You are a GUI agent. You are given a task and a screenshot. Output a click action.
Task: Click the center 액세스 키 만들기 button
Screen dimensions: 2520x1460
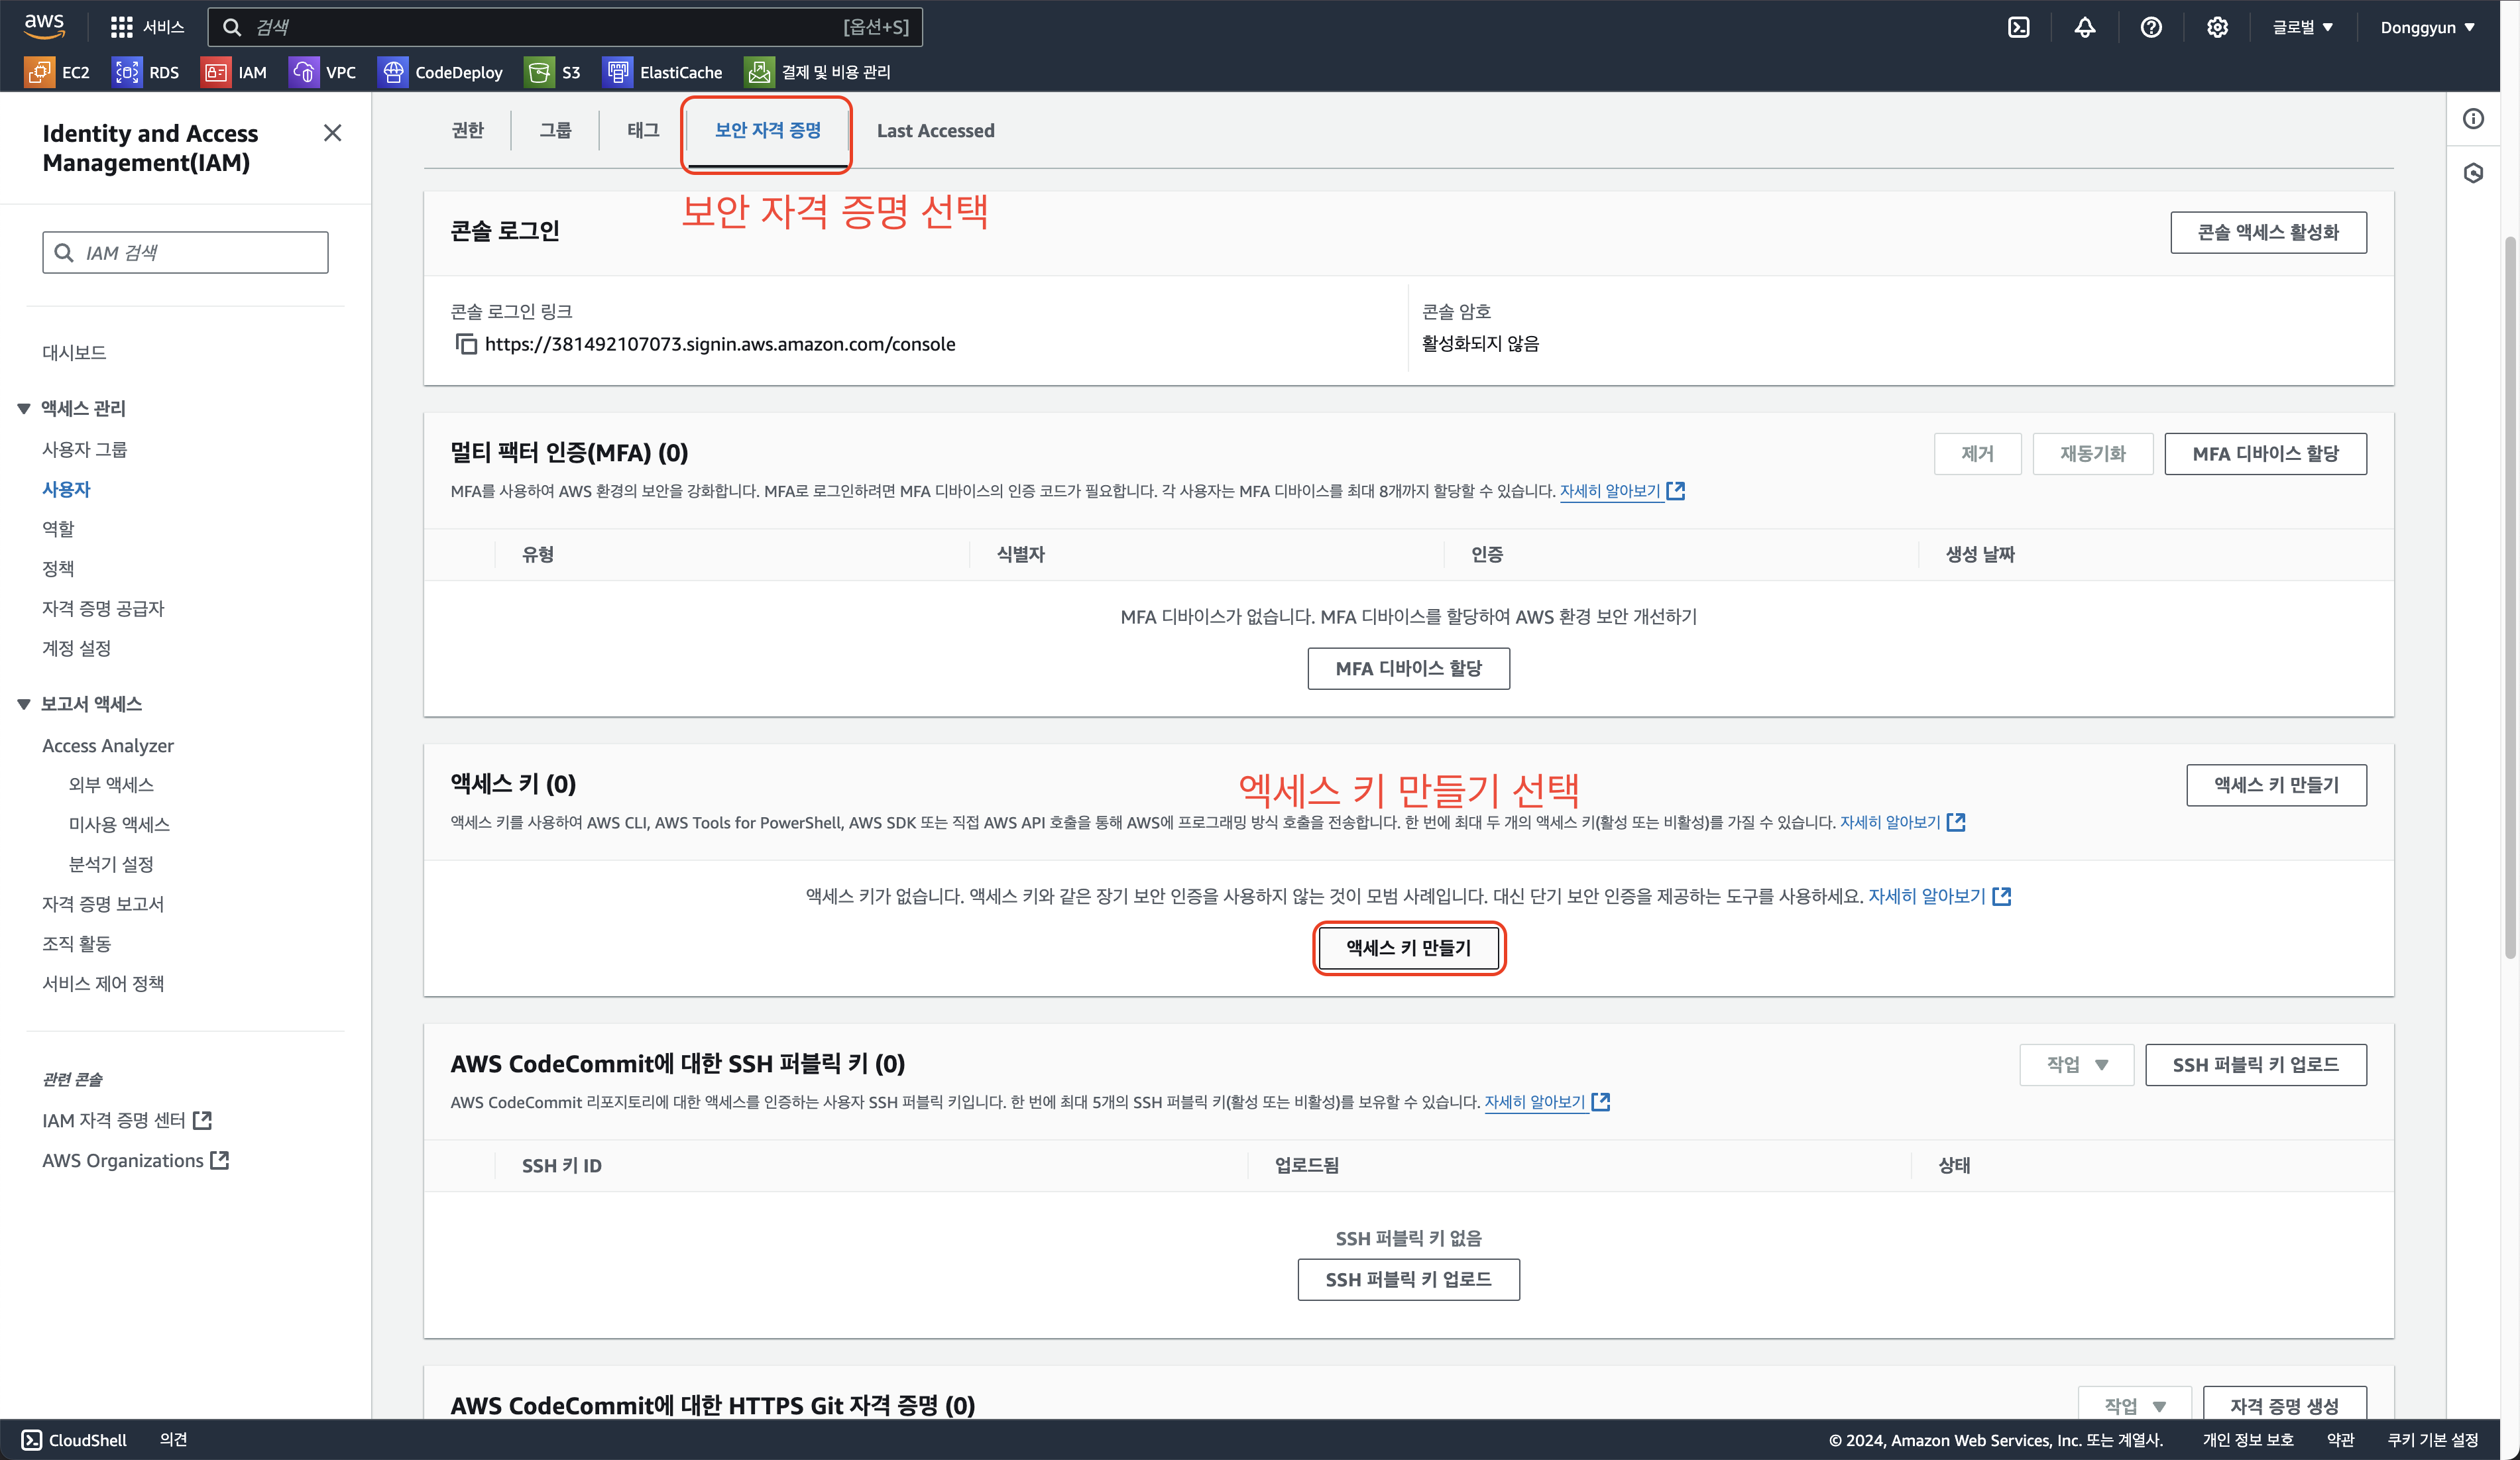click(1408, 948)
